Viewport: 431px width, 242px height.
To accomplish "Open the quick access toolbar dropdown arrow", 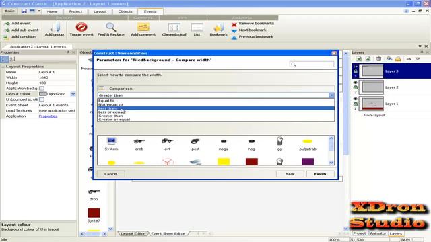I will (x=39, y=11).
